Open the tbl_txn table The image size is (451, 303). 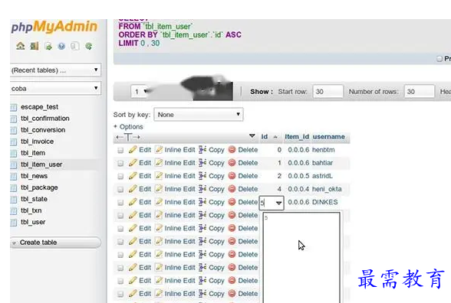click(31, 210)
